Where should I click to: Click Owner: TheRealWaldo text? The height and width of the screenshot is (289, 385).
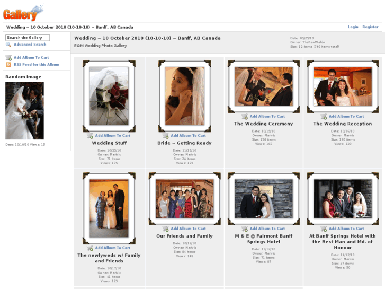tap(307, 42)
